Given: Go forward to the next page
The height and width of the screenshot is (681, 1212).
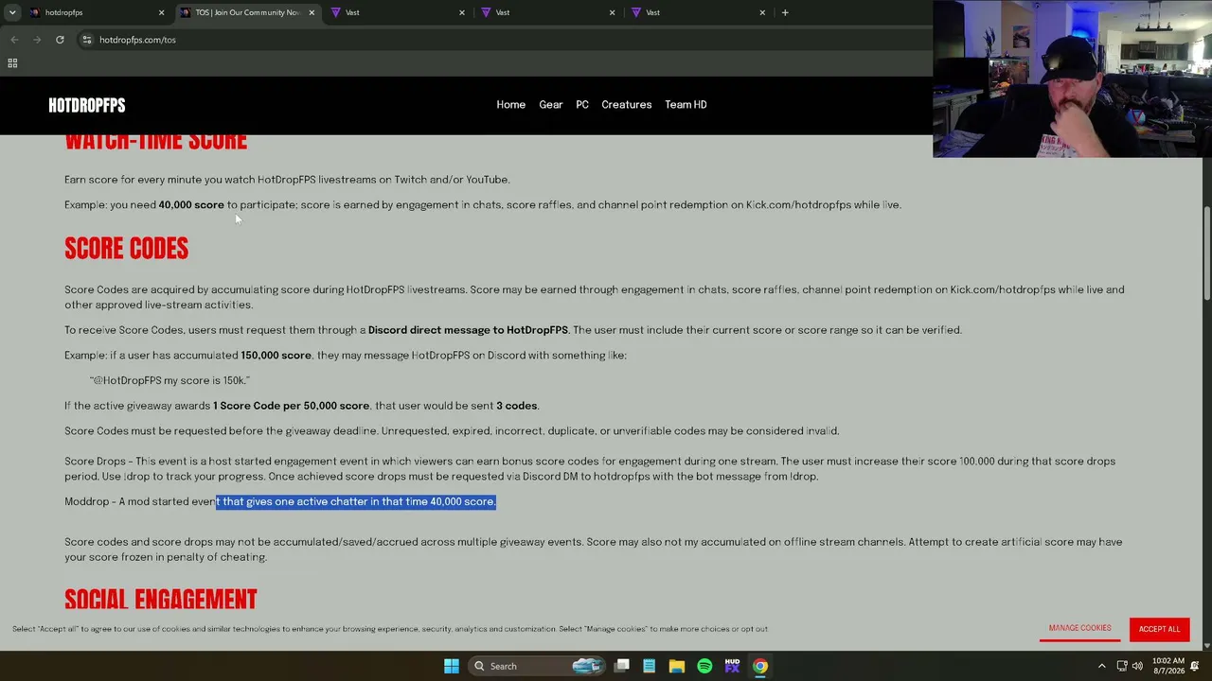Looking at the screenshot, I should 37,40.
